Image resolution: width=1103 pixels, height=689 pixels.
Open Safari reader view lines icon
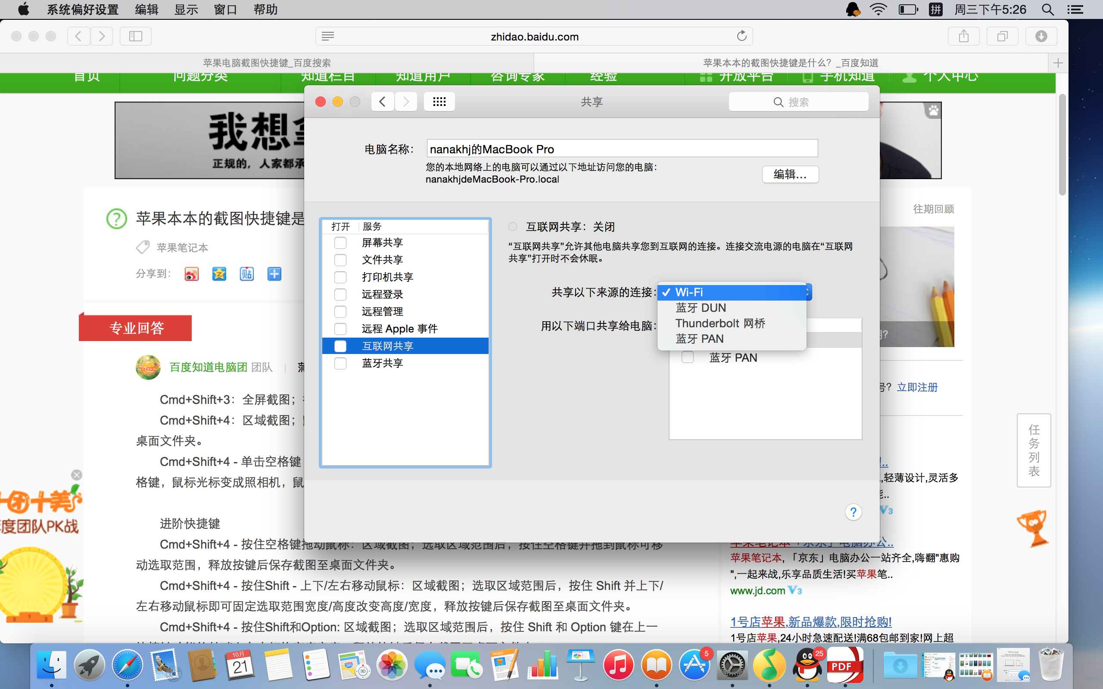(x=328, y=36)
